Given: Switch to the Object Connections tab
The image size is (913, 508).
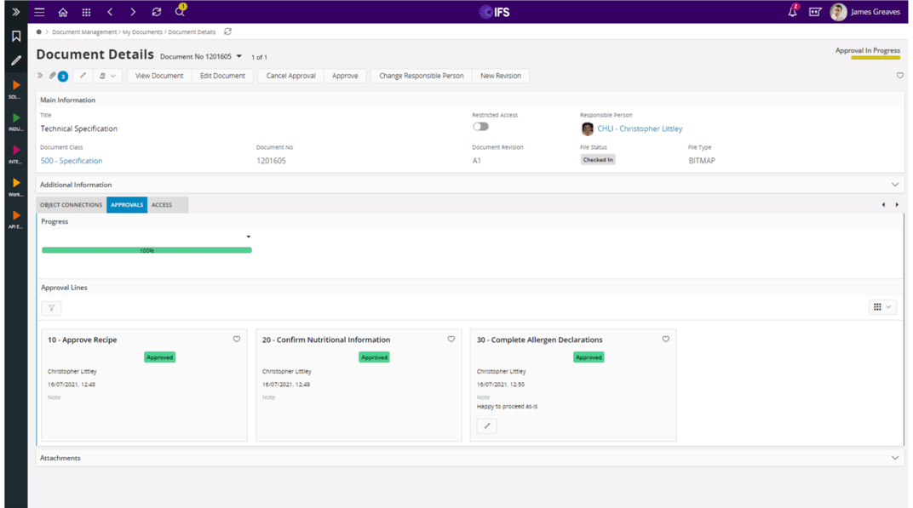Looking at the screenshot, I should [71, 205].
